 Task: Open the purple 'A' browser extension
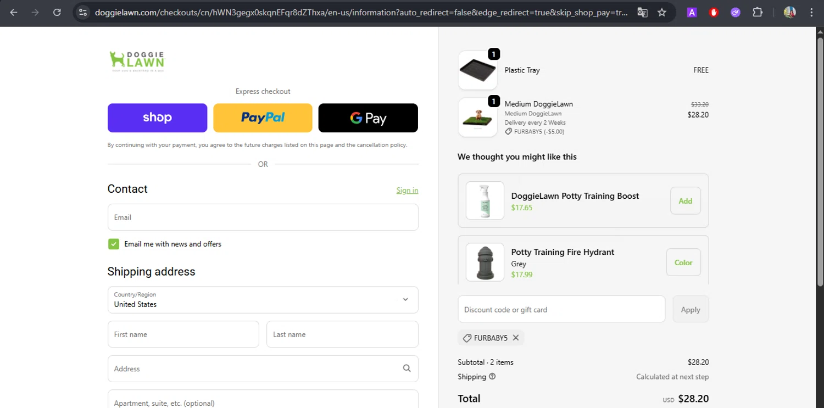coord(692,12)
